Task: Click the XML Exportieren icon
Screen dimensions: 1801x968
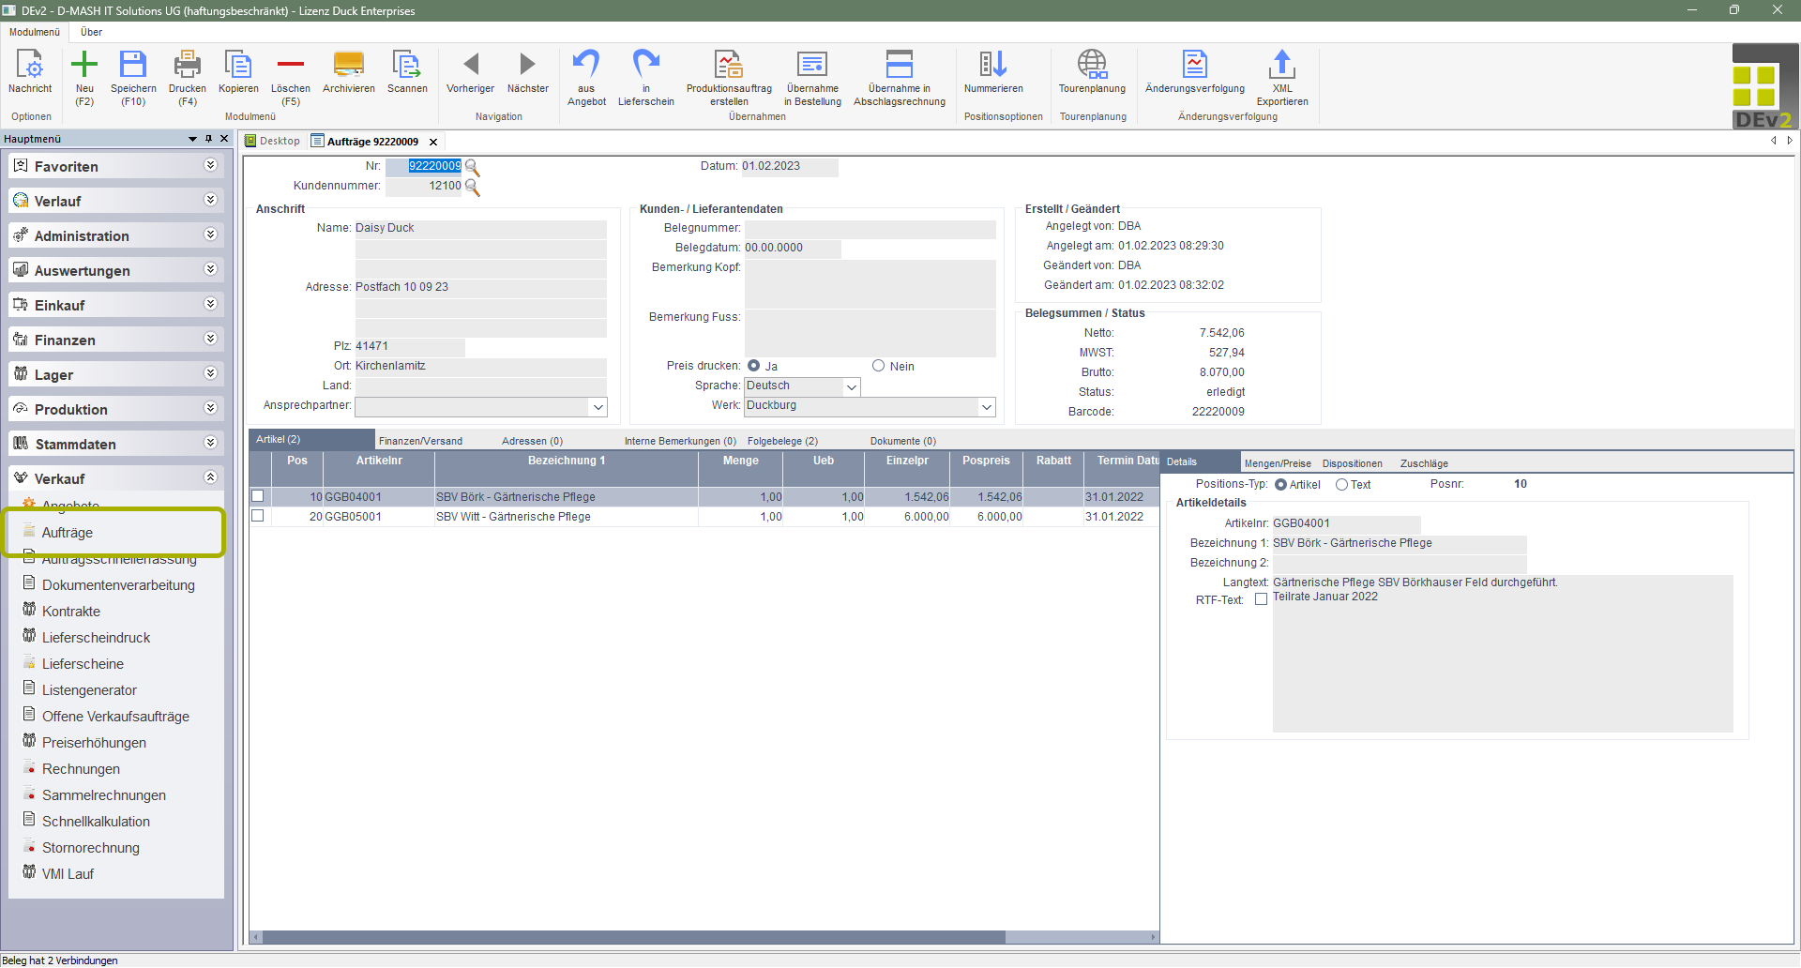Action: (1281, 66)
